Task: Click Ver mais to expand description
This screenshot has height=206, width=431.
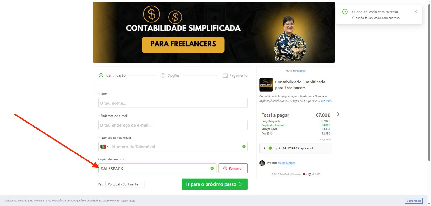Action: tap(326, 101)
